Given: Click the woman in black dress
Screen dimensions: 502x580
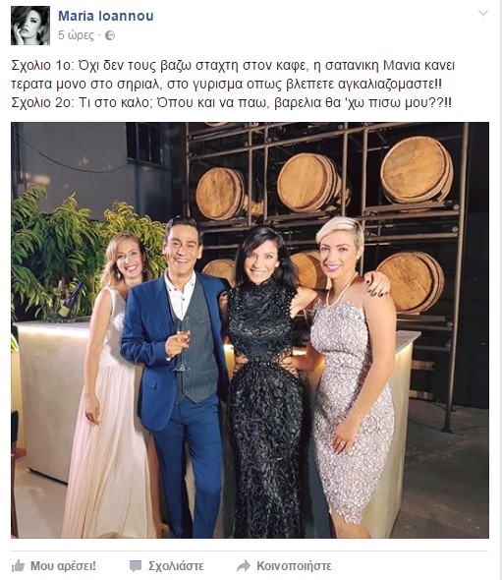Looking at the screenshot, I should tap(266, 381).
